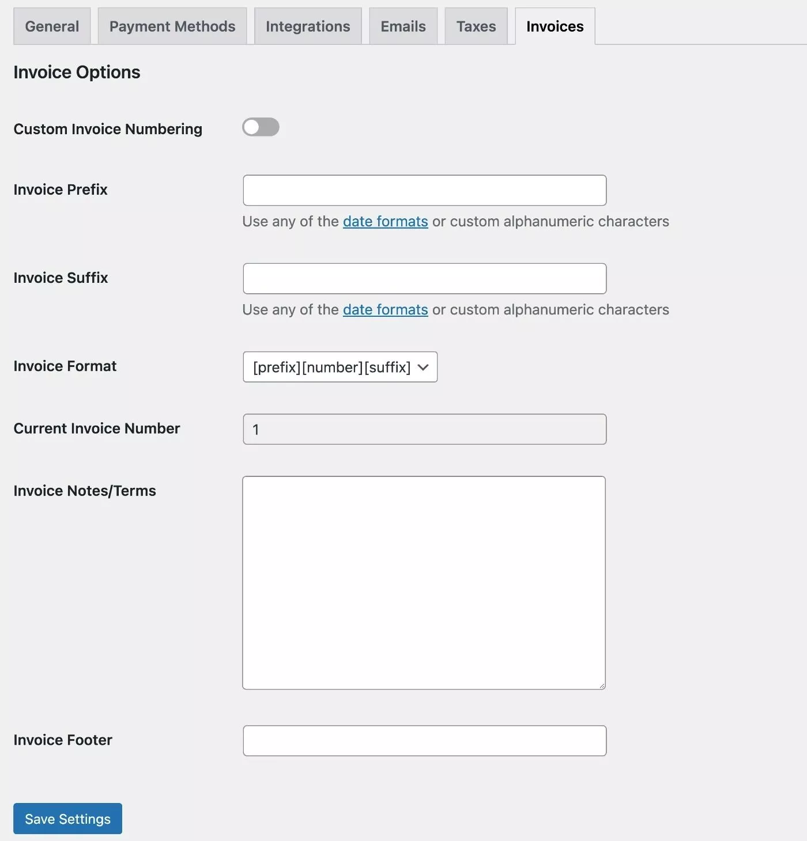Switch to the General tab

click(52, 26)
